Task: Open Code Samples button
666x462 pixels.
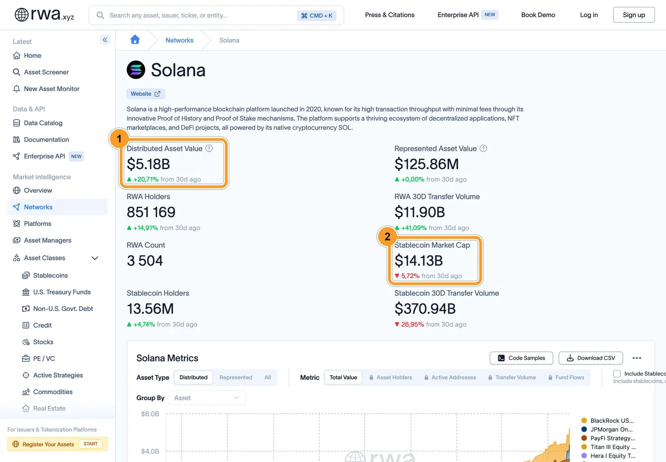Action: click(x=521, y=358)
